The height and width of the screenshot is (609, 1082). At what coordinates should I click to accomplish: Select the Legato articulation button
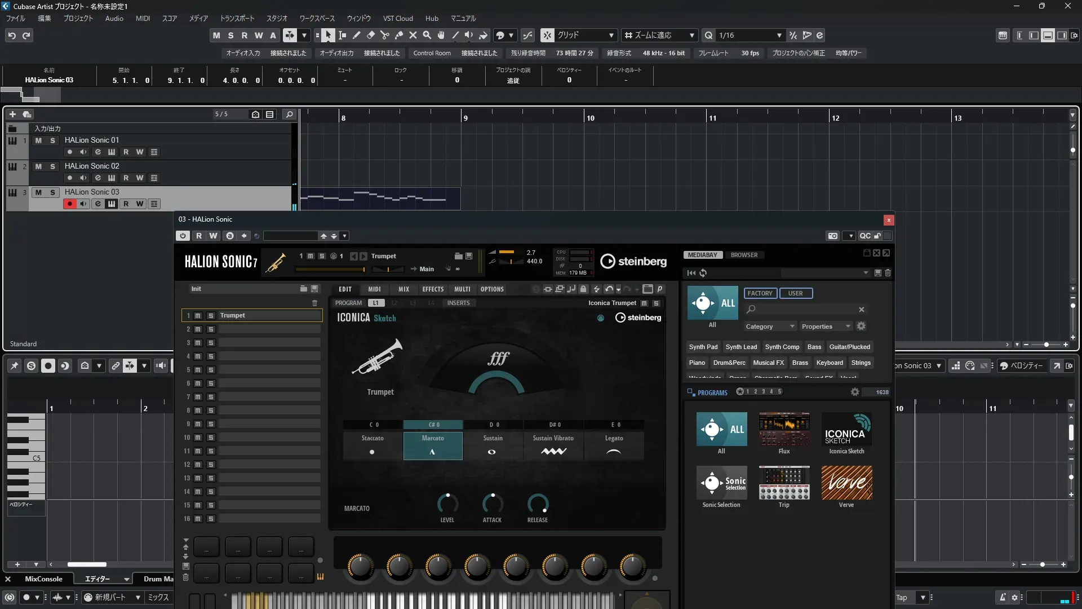pyautogui.click(x=614, y=445)
